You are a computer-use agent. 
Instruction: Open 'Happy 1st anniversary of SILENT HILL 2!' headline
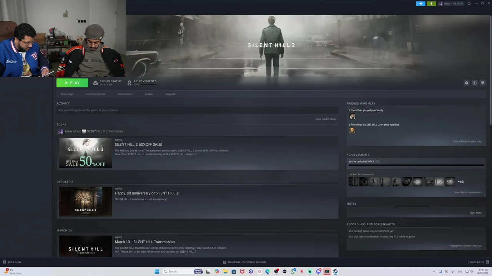click(x=147, y=193)
